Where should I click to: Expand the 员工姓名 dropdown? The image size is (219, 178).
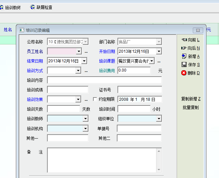tap(79, 51)
